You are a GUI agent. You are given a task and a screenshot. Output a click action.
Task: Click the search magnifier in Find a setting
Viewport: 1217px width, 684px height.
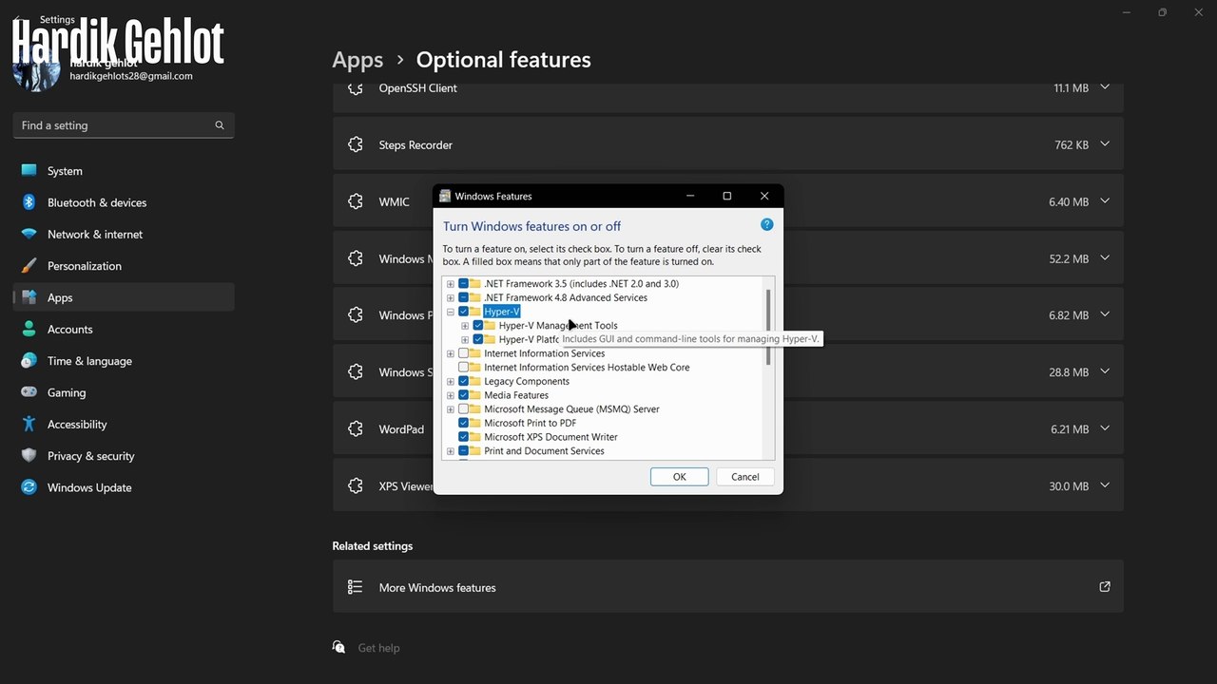pyautogui.click(x=220, y=125)
